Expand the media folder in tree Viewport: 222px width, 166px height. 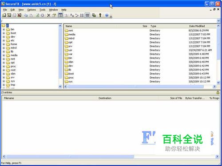click(x=4, y=55)
